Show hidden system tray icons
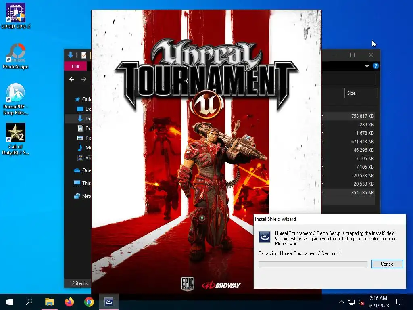This screenshot has width=413, height=310. tap(341, 302)
